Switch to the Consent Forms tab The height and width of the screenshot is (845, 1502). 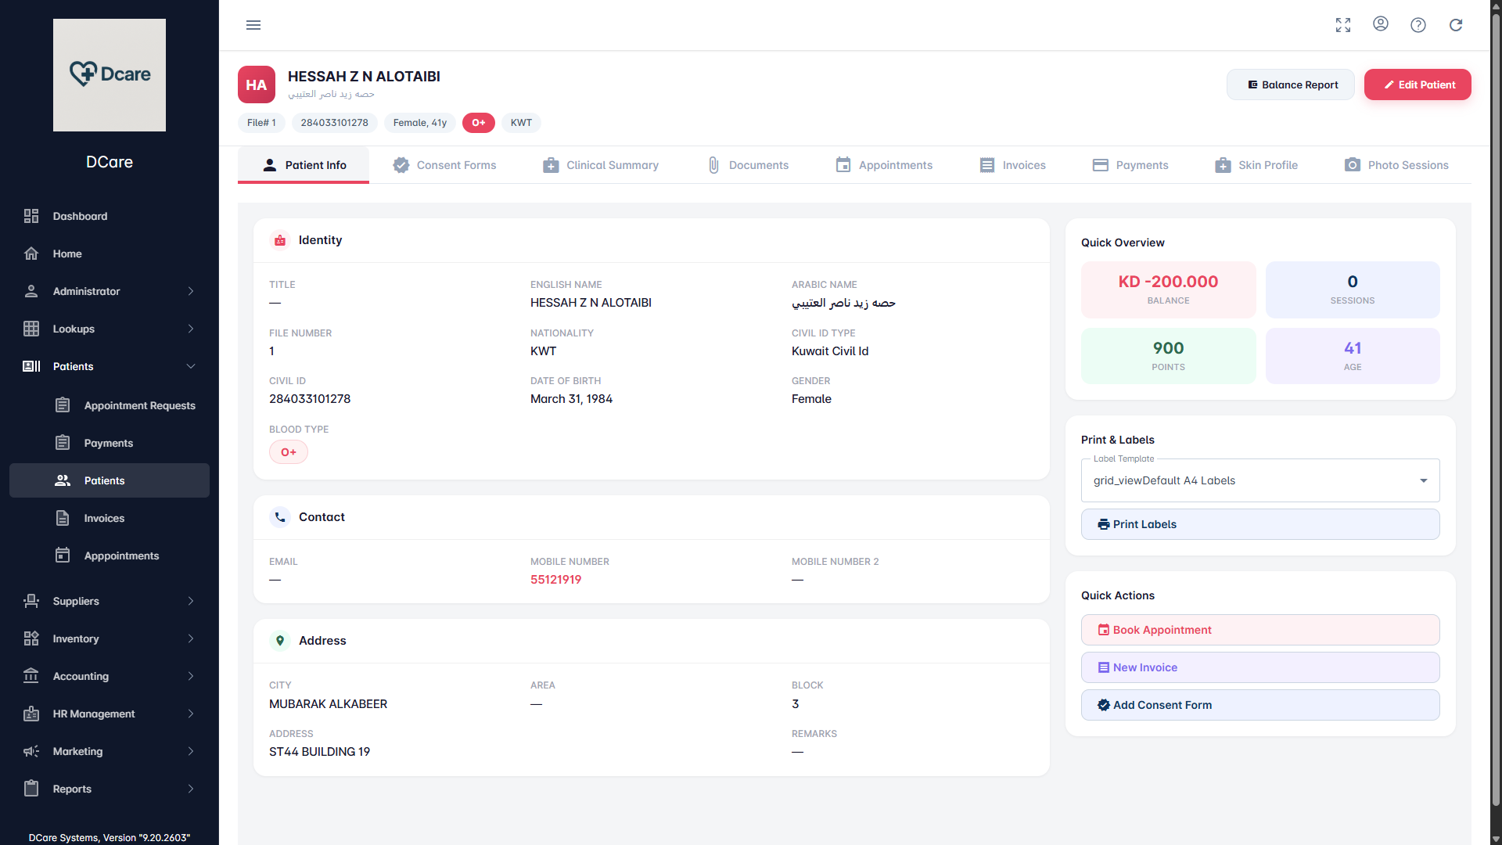tap(444, 165)
